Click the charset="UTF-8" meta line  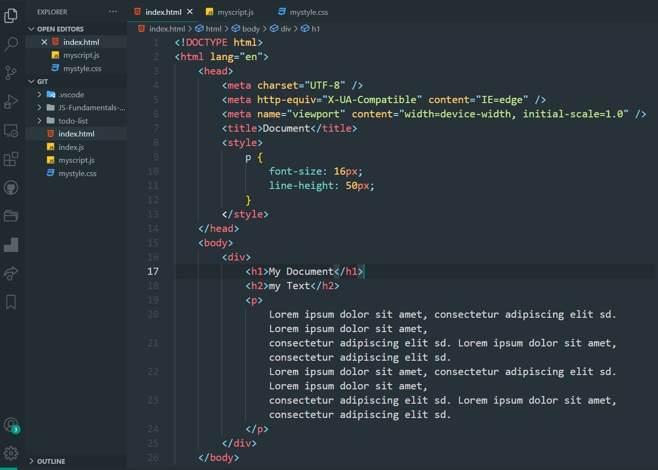(292, 85)
